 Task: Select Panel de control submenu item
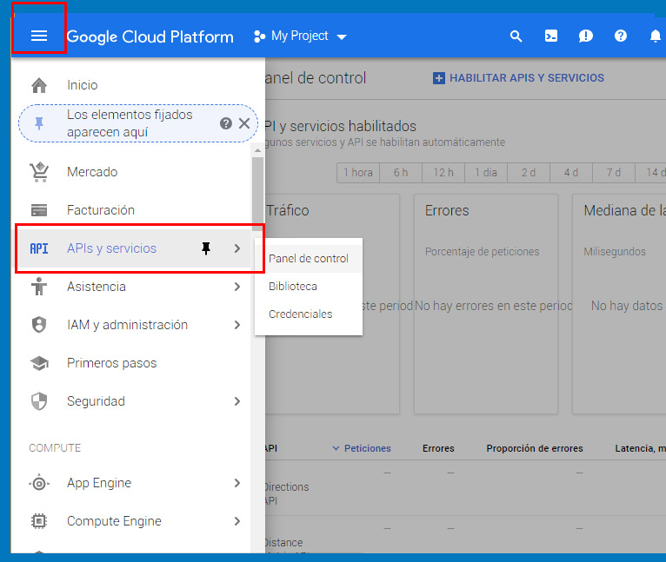coord(309,259)
